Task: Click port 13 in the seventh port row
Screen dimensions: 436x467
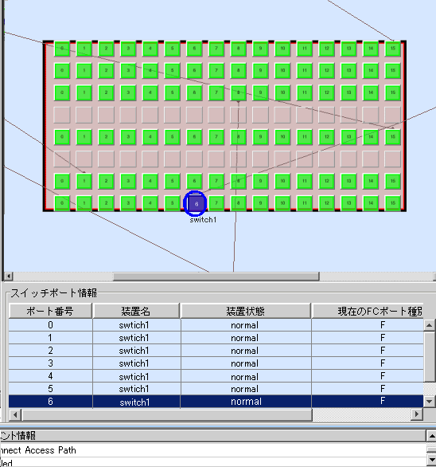Action: 348,181
